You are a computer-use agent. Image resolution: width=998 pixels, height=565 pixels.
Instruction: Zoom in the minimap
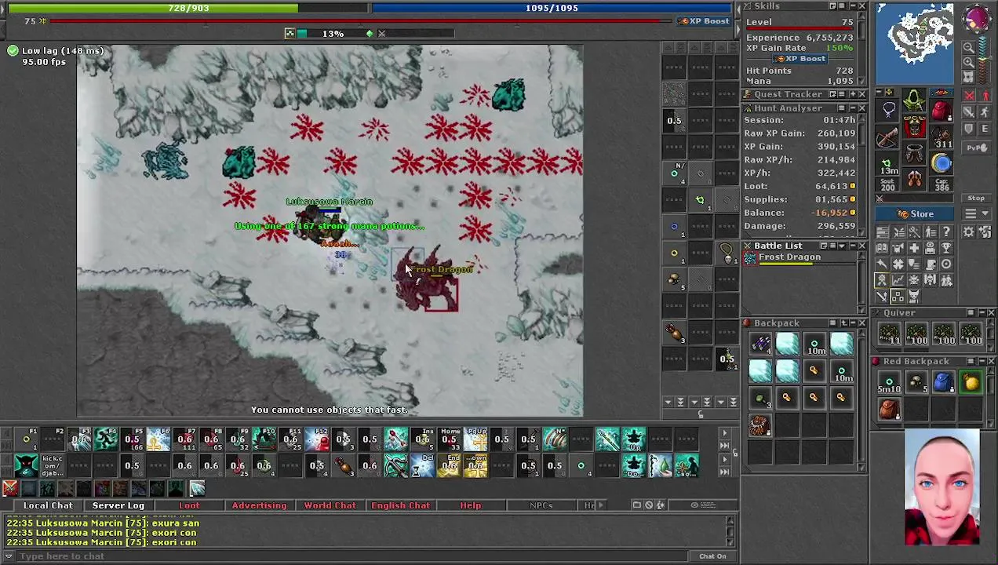968,62
